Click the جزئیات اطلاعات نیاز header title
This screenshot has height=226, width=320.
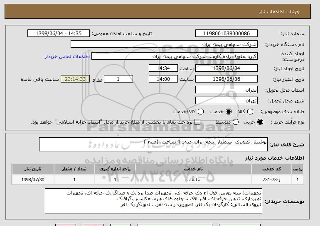279,12
